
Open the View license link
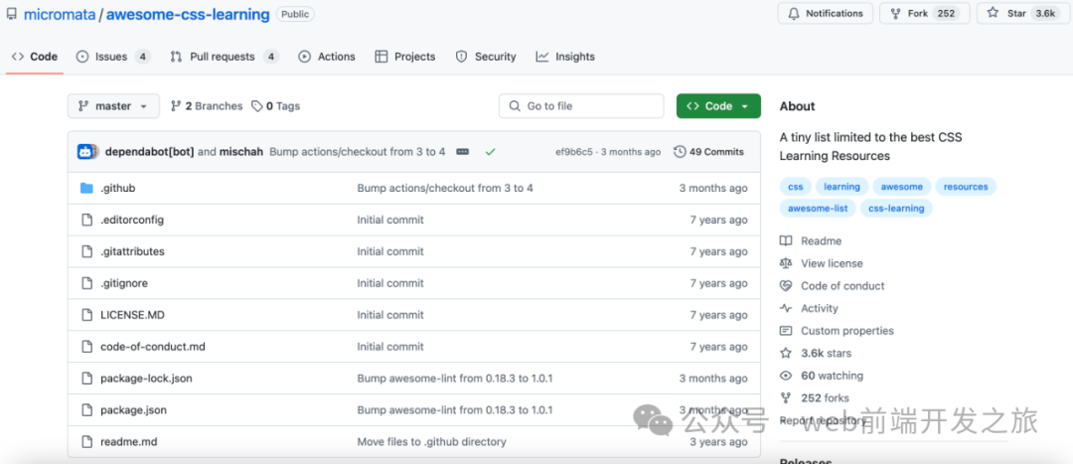(831, 263)
